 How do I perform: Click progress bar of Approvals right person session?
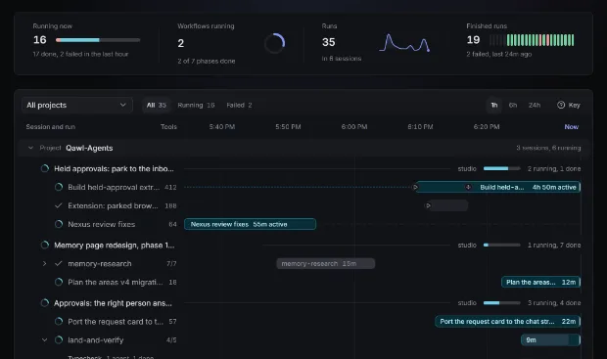pos(502,303)
